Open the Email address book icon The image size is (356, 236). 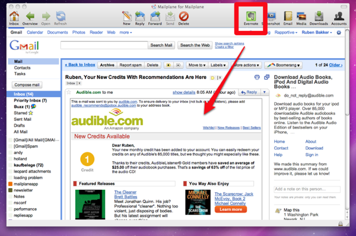tap(288, 17)
